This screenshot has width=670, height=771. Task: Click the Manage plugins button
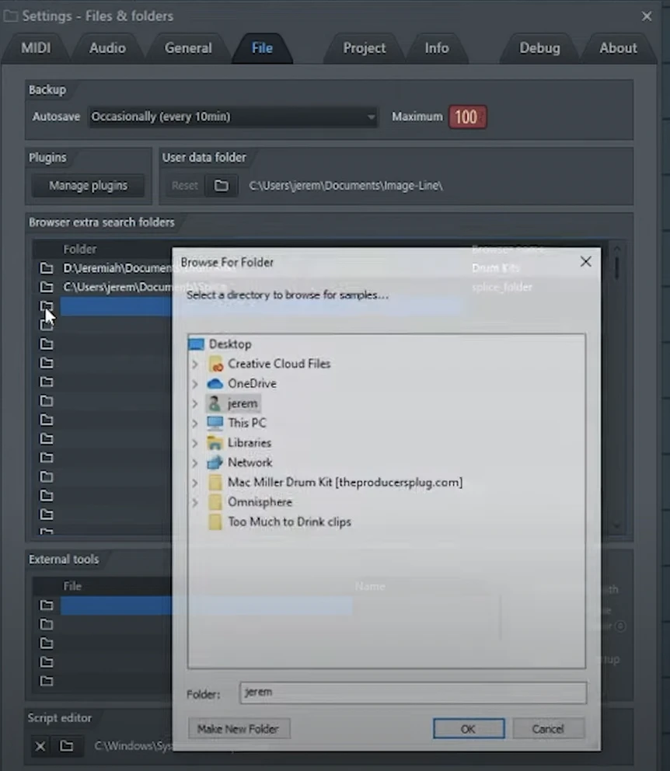[88, 186]
